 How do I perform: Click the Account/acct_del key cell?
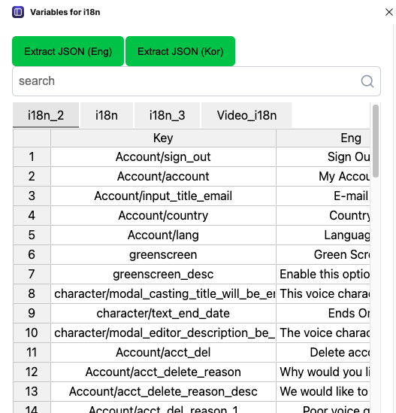[163, 352]
